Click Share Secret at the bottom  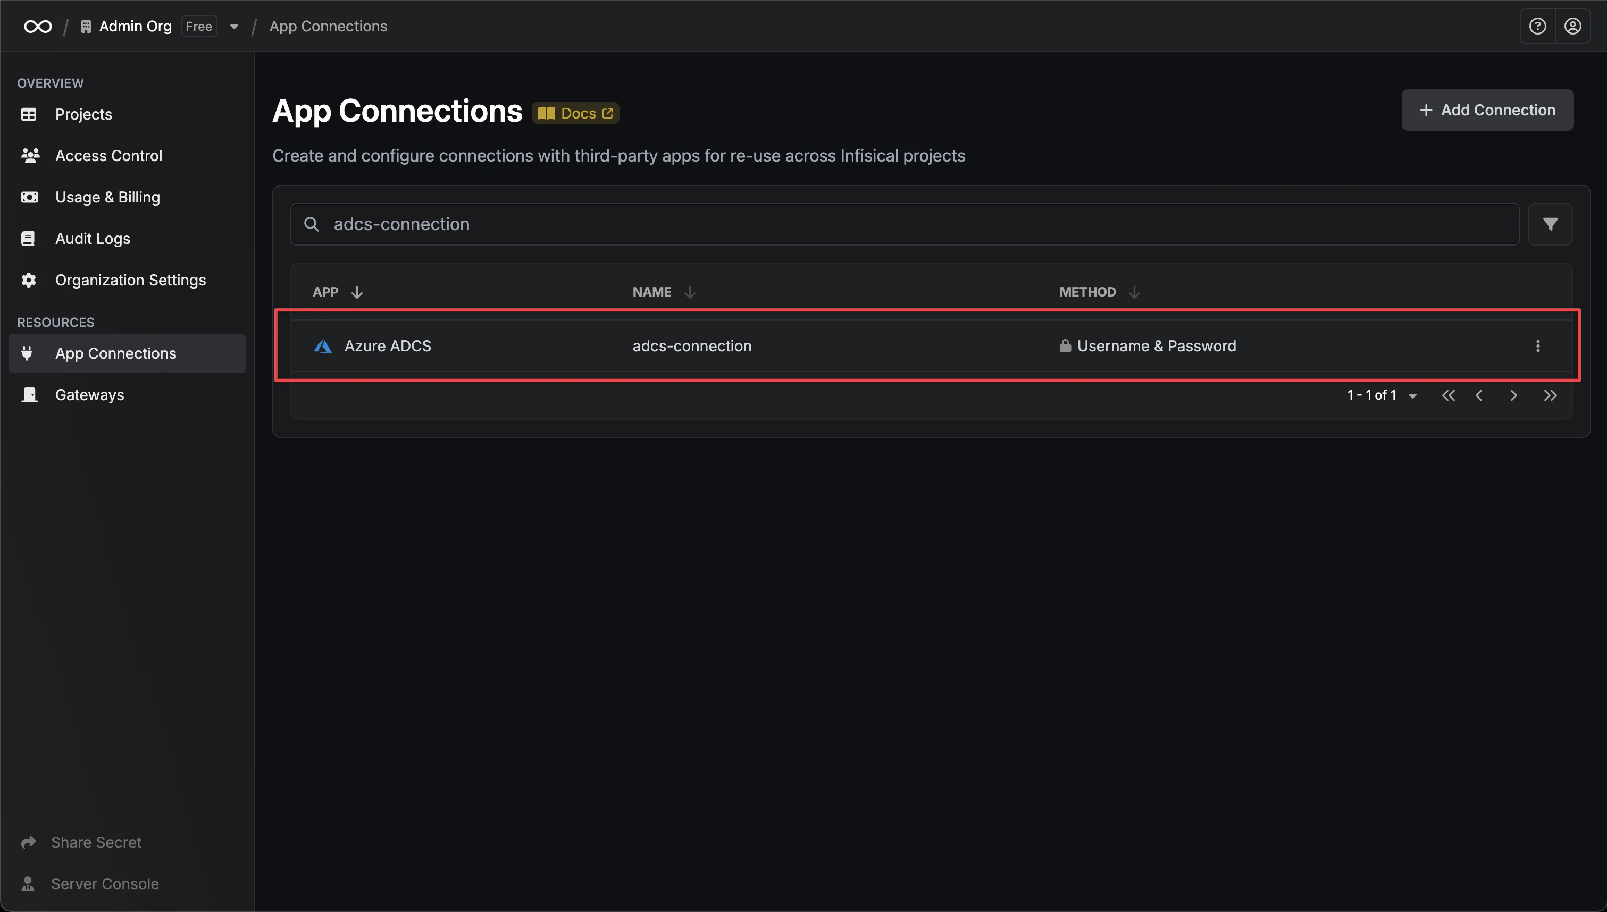(96, 842)
